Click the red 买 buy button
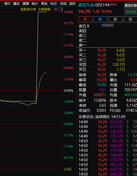The width and height of the screenshot is (137, 176). pos(85,19)
